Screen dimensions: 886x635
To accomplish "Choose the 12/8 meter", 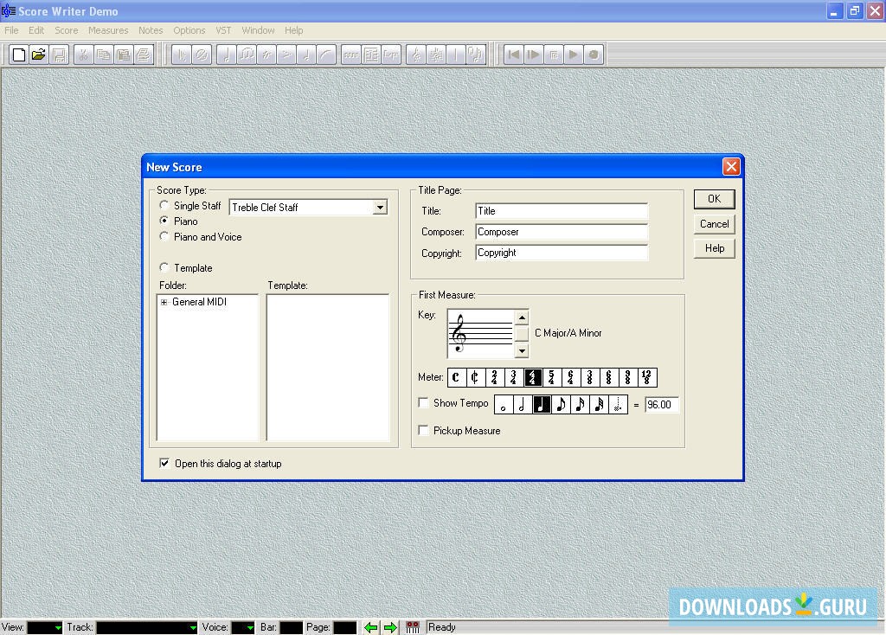I will tap(647, 377).
